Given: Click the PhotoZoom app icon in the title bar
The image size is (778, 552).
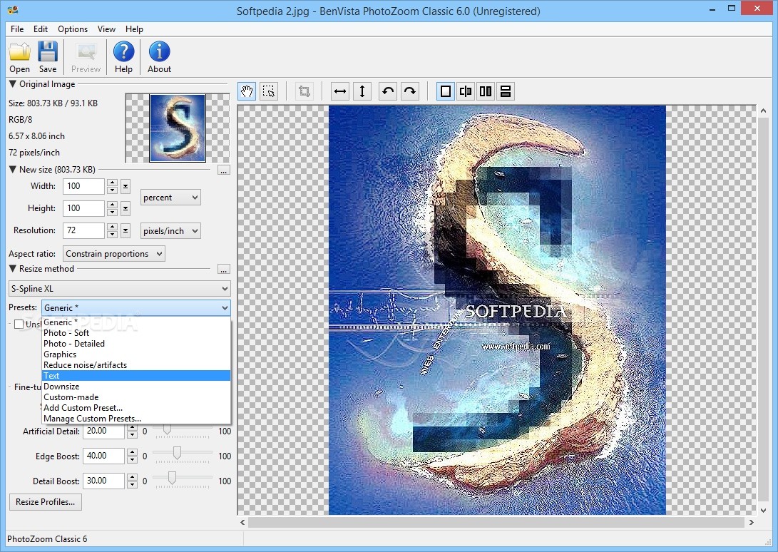Looking at the screenshot, I should pyautogui.click(x=13, y=10).
